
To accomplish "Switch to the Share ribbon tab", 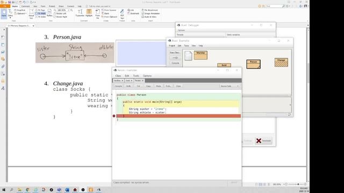I will (61, 6).
